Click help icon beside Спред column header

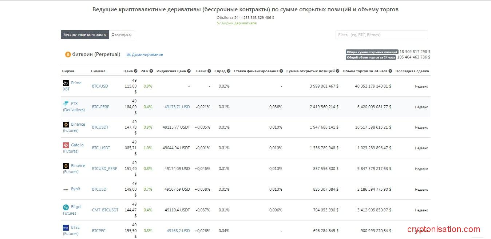tap(228, 71)
